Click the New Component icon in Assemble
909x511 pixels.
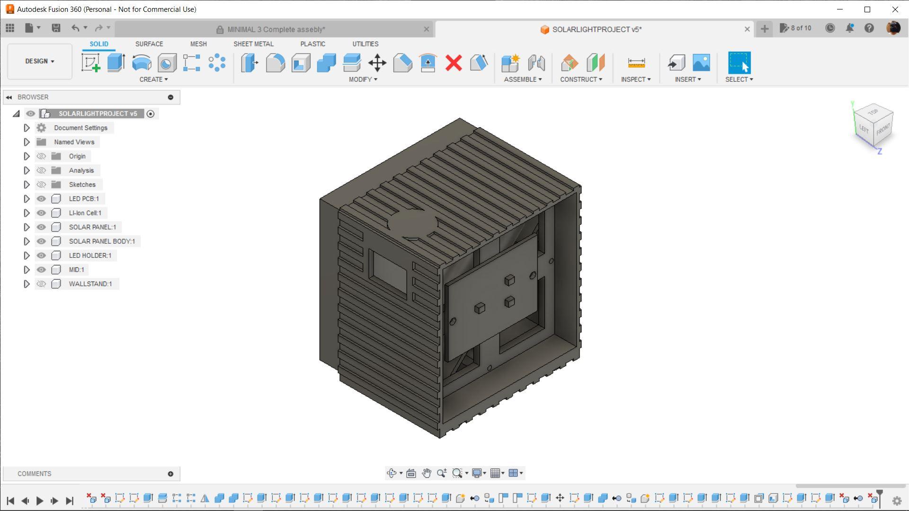pos(510,62)
